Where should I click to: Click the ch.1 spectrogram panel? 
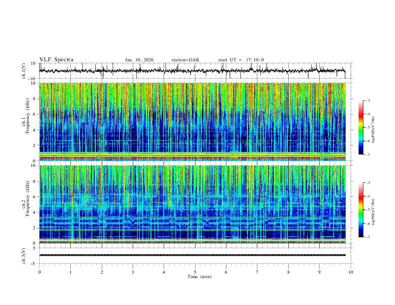pyautogui.click(x=193, y=122)
